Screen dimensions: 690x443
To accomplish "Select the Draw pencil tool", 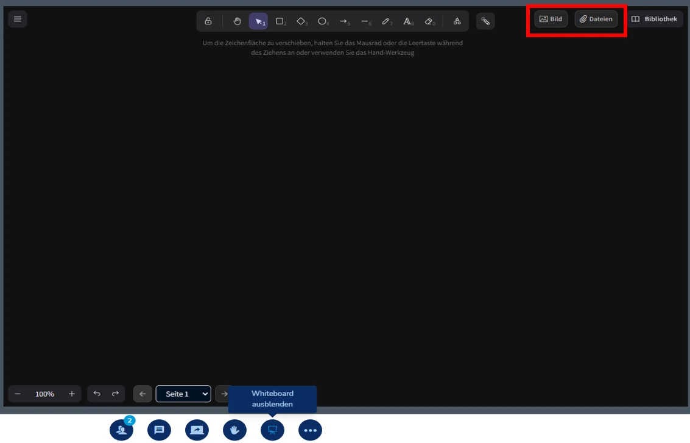I will pyautogui.click(x=385, y=21).
